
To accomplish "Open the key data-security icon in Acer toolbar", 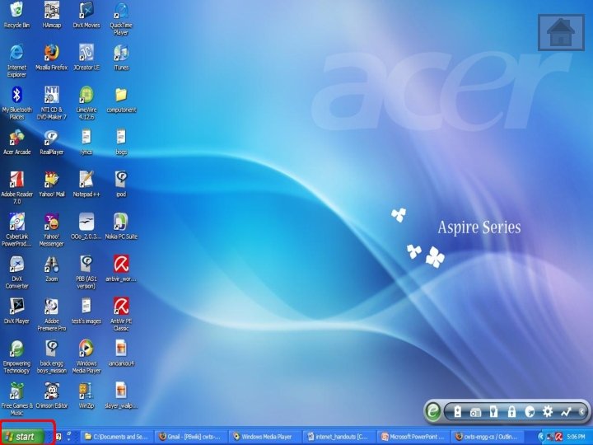I will [493, 411].
